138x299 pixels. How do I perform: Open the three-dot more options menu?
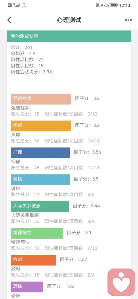[x=128, y=20]
